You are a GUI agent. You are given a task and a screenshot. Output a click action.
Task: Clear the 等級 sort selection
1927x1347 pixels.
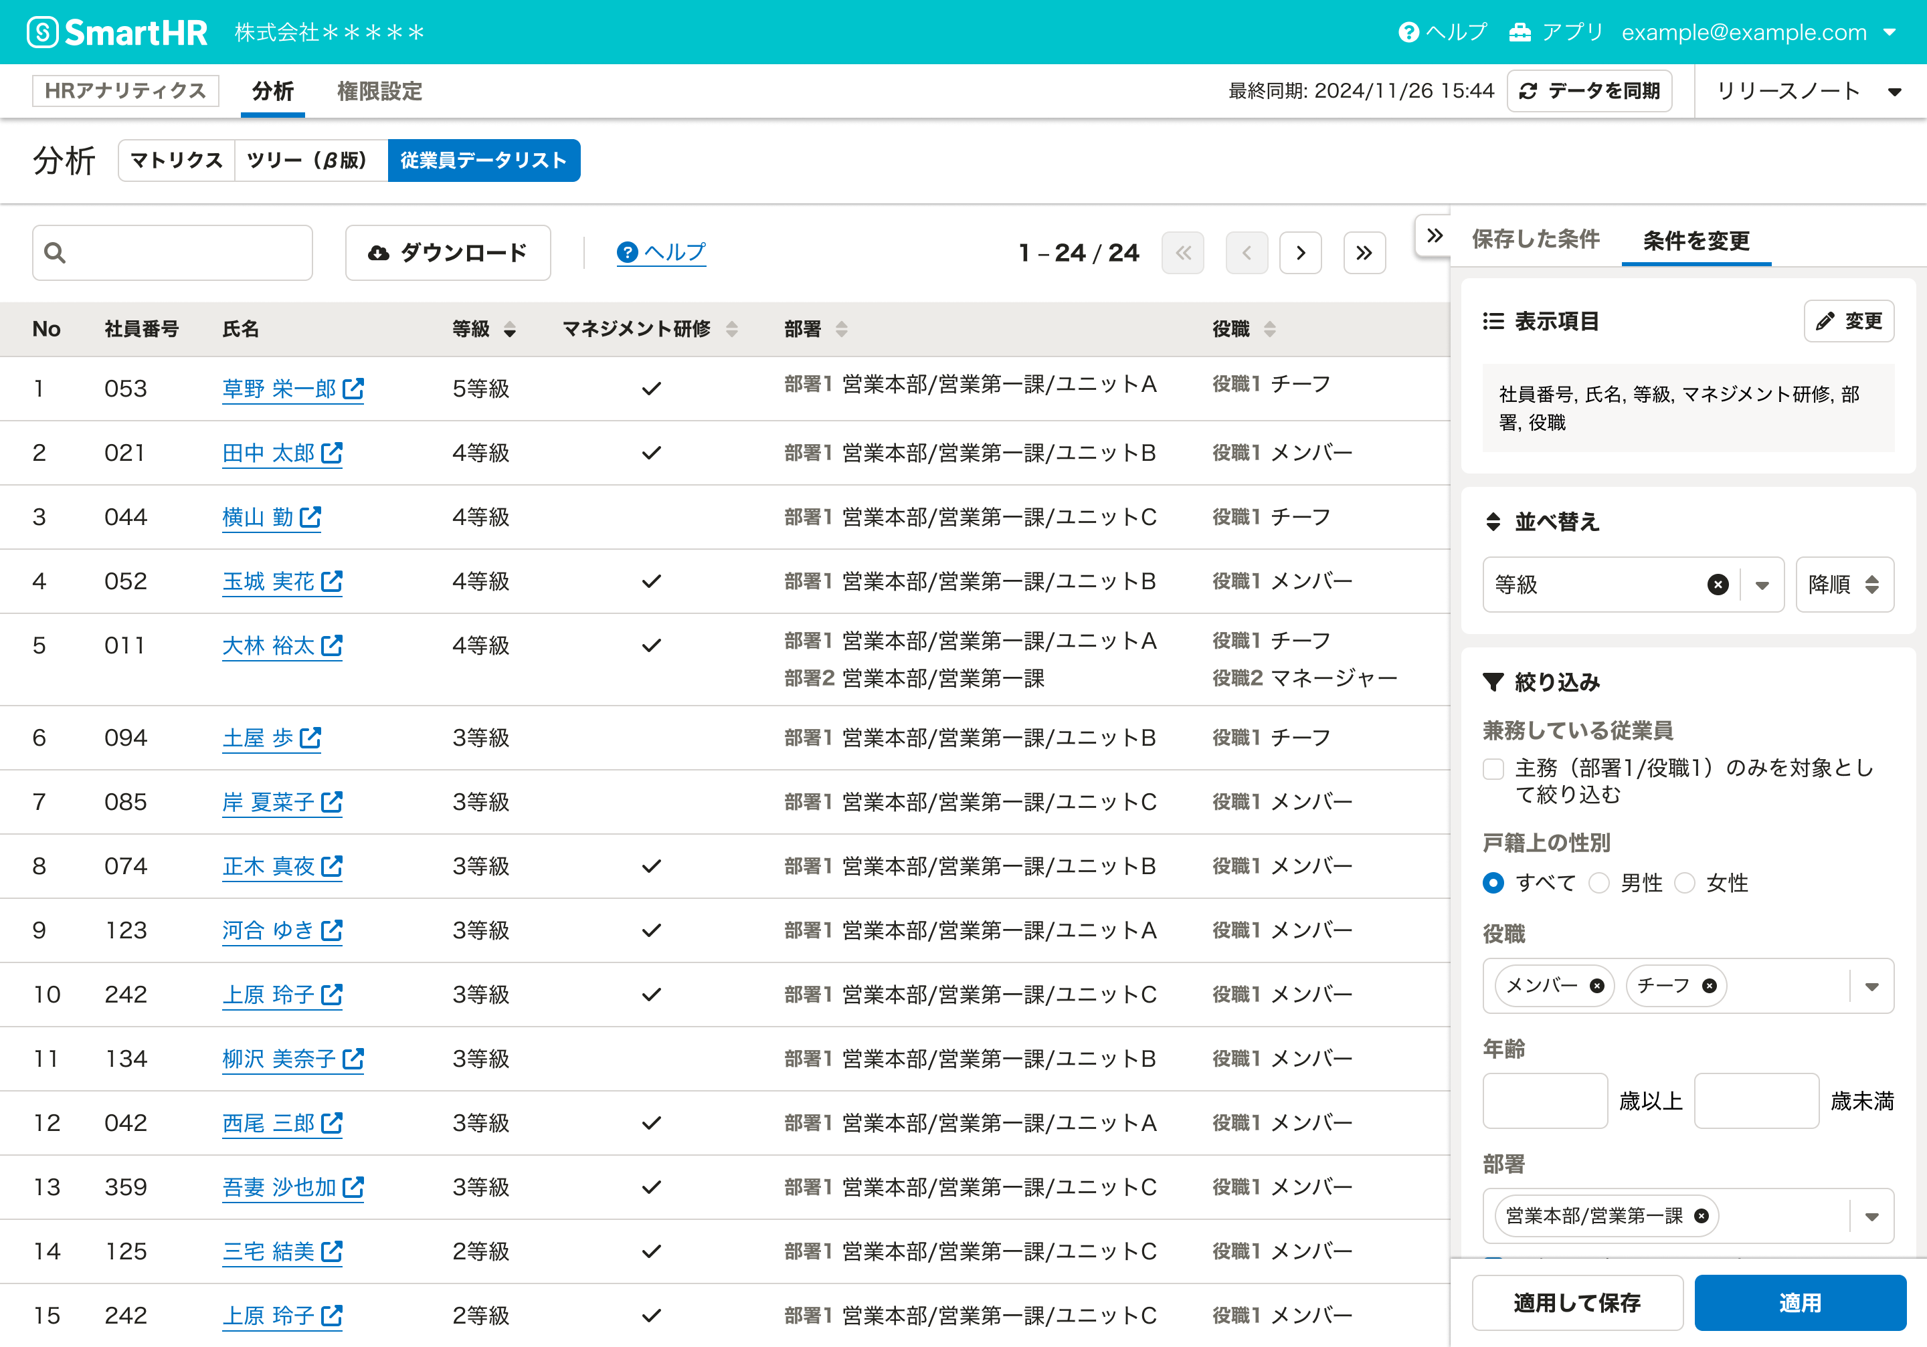(1718, 585)
